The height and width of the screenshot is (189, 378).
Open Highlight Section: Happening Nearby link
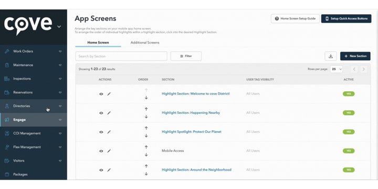[191, 112]
